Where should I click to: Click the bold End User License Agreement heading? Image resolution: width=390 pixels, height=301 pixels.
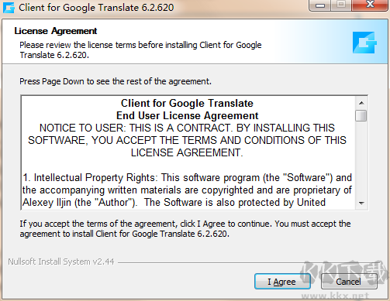point(187,115)
